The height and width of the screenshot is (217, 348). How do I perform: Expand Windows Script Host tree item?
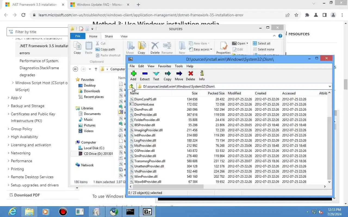[13, 83]
